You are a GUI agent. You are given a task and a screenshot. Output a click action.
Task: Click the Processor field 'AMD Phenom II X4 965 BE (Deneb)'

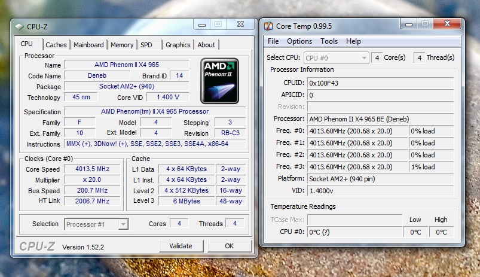tap(381, 119)
